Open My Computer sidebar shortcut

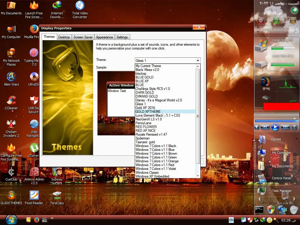tap(275, 152)
